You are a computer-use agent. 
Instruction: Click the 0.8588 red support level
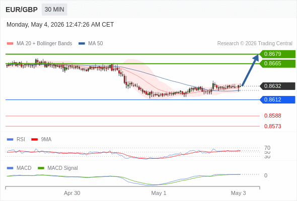point(272,116)
